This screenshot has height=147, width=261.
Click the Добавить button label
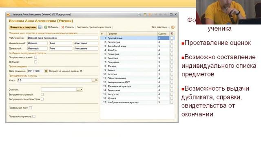53,27
